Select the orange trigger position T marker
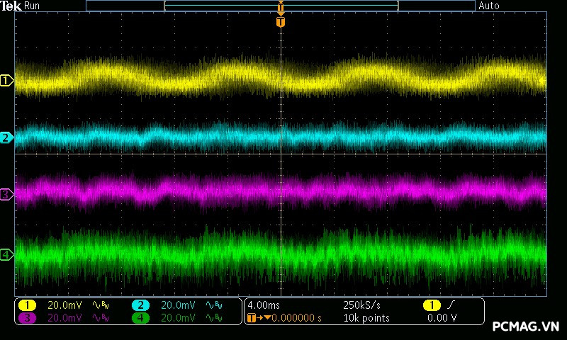 pos(281,22)
